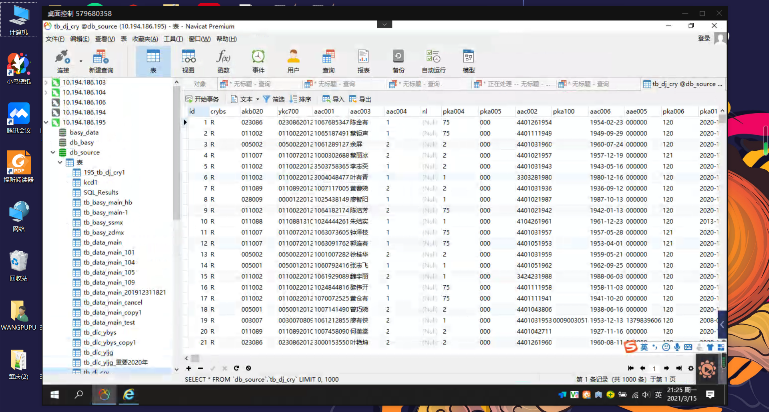
Task: Click Begin Transaction (开始事务)
Action: [x=202, y=99]
